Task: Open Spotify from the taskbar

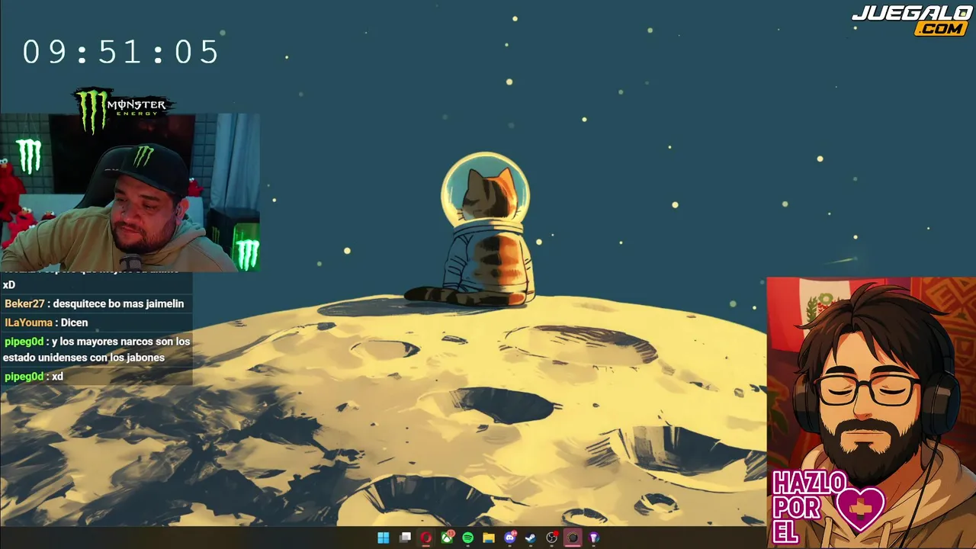Action: pyautogui.click(x=468, y=538)
